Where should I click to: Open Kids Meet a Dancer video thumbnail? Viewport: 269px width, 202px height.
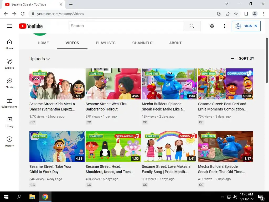coord(57,84)
